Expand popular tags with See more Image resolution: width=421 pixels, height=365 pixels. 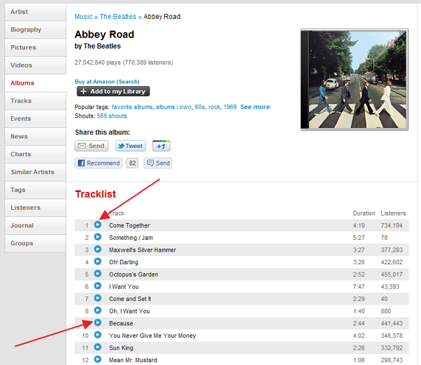(255, 107)
